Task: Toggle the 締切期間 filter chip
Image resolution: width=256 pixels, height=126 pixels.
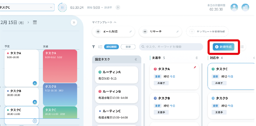Action: [112, 47]
